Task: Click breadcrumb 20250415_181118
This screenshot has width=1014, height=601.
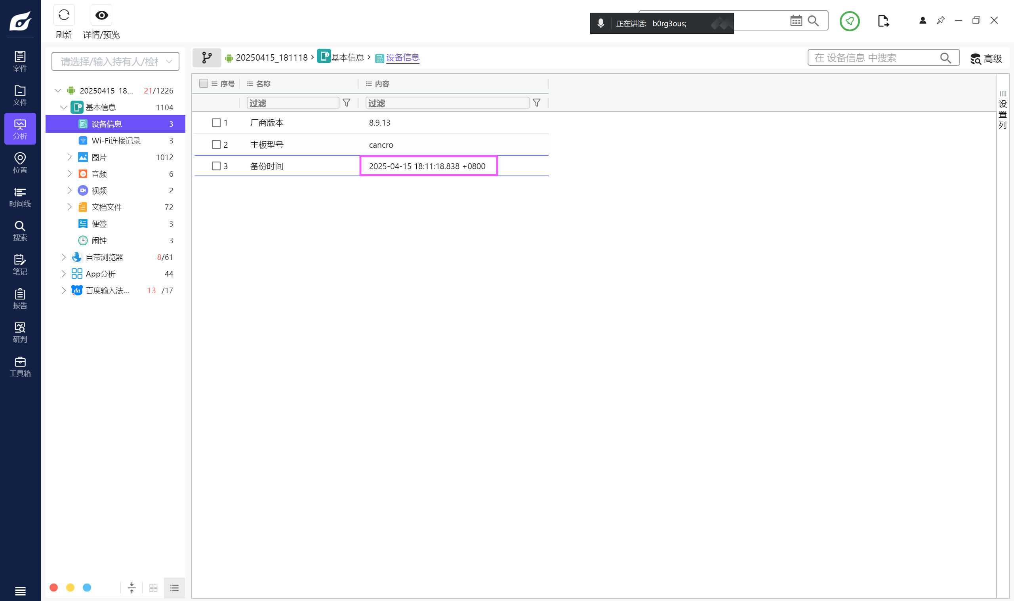Action: 272,58
